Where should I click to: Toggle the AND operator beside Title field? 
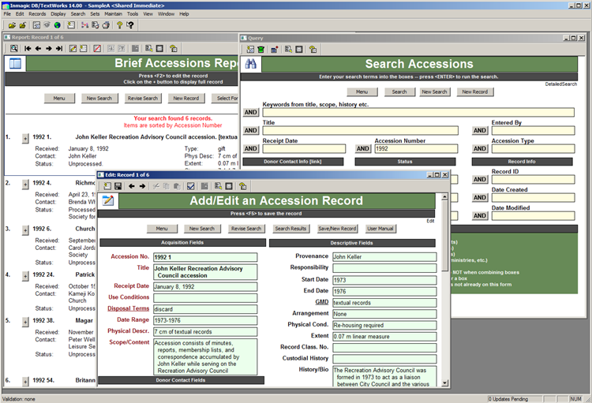click(251, 131)
